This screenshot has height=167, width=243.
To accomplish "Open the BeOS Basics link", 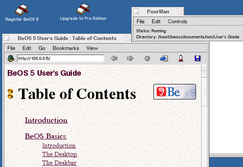I will tap(46, 136).
